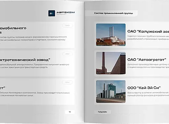This screenshot has width=169, height=124.
Task: Open the ООО "Кей Эй Си" plant thumbnail
Action: (111, 92)
